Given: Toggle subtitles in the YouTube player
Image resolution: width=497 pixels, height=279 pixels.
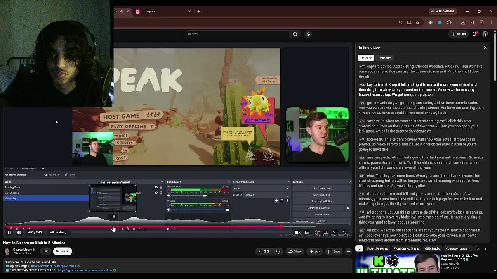Looking at the screenshot, I should pyautogui.click(x=307, y=232).
